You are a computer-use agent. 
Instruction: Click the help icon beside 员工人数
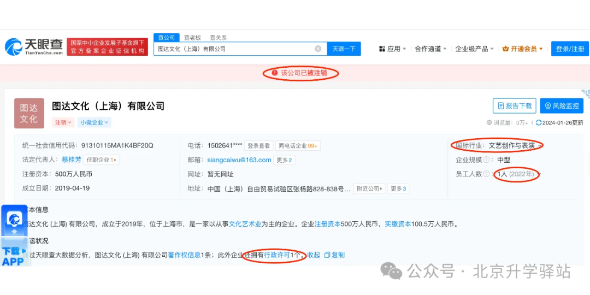coord(486,174)
